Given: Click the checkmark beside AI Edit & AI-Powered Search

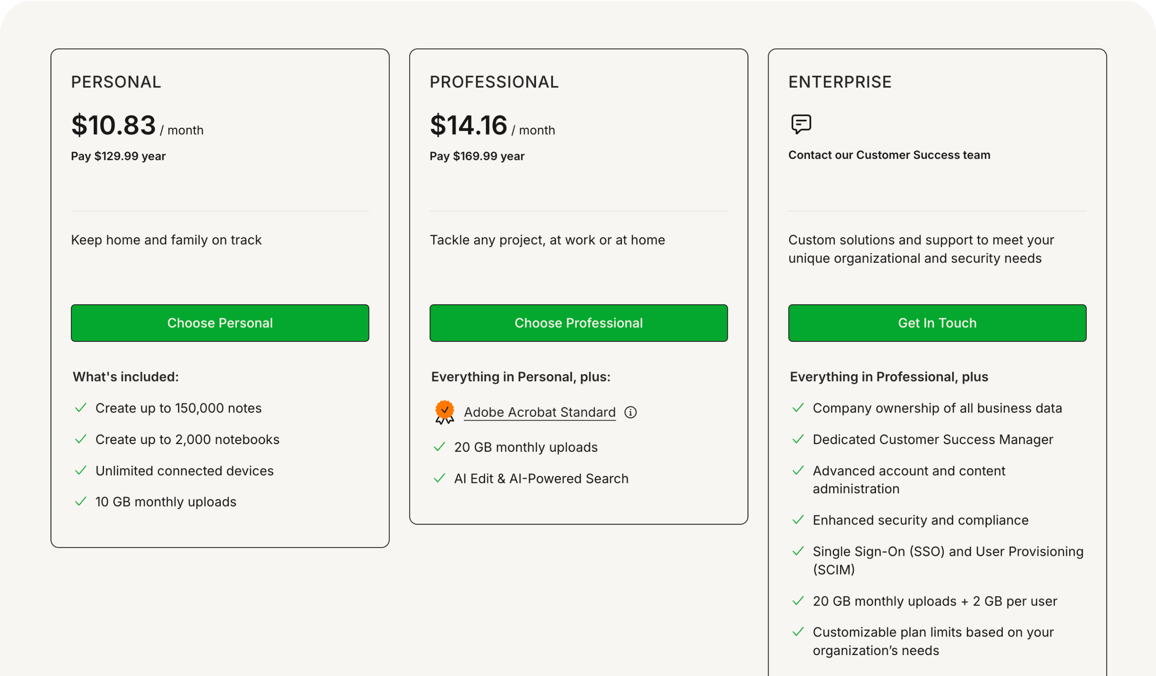Looking at the screenshot, I should pyautogui.click(x=439, y=477).
